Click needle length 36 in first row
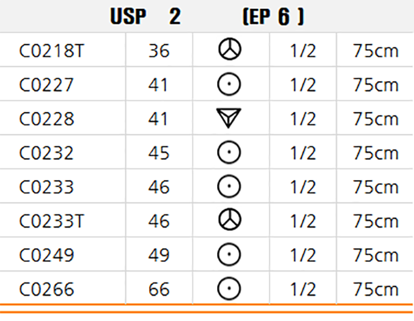The width and height of the screenshot is (414, 321). 159,51
